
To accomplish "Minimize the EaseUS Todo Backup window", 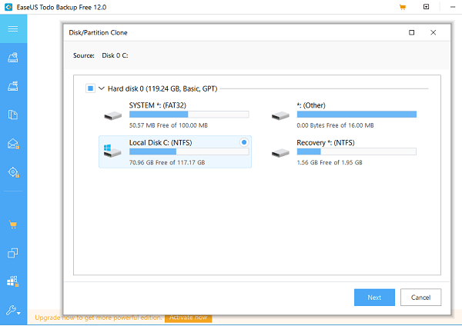I will (x=453, y=7).
